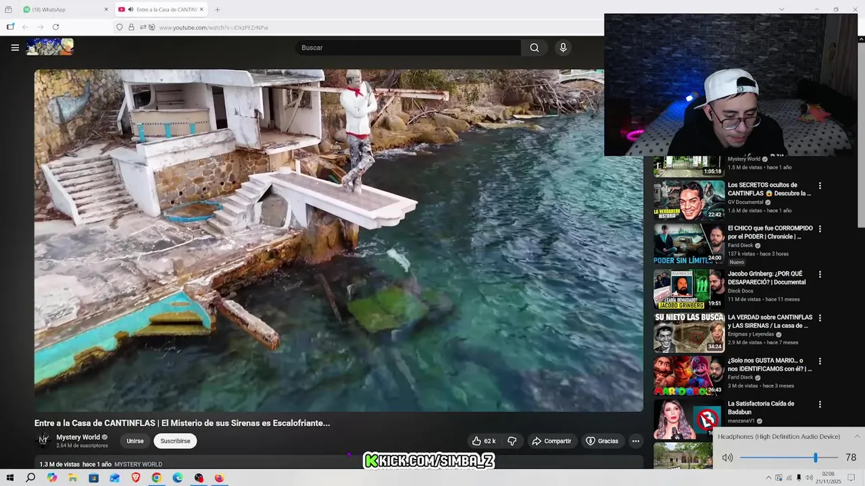Mute headphones via volume flyout speaker icon
Screen dimensions: 865x486
point(727,458)
